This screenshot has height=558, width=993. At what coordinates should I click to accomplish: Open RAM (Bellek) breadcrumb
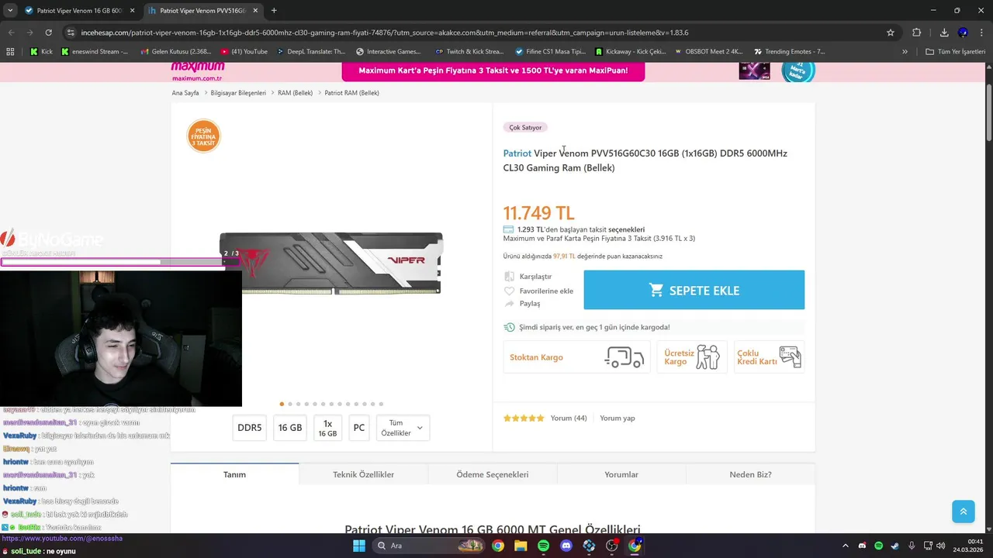pyautogui.click(x=295, y=93)
